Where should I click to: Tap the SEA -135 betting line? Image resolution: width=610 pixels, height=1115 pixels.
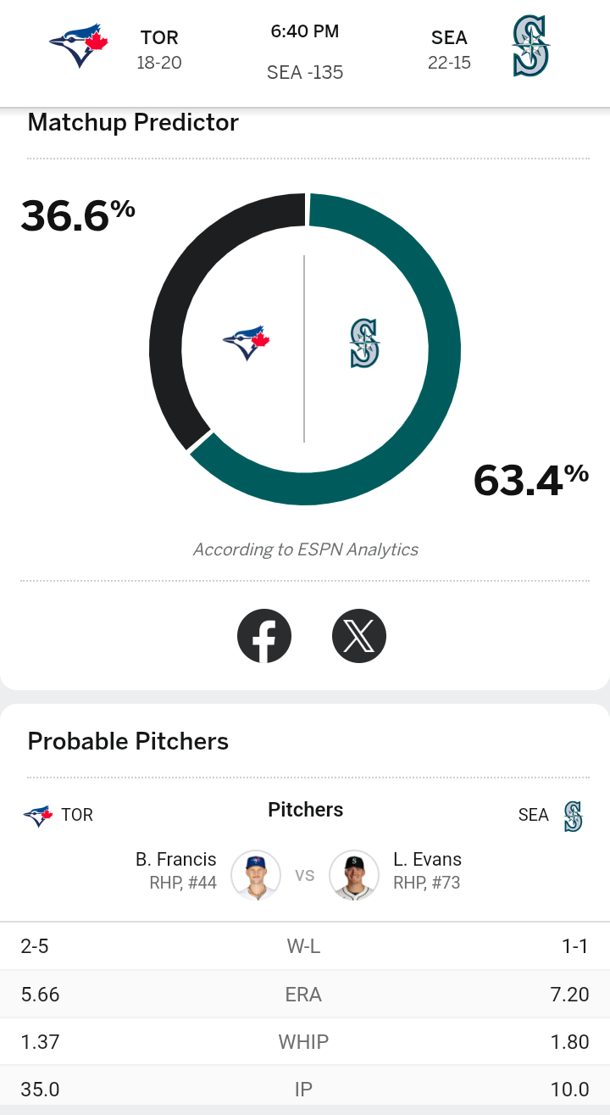pyautogui.click(x=305, y=72)
